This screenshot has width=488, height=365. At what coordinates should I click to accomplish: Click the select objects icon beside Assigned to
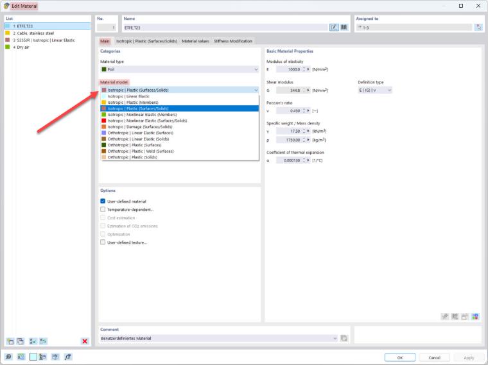tap(478, 28)
